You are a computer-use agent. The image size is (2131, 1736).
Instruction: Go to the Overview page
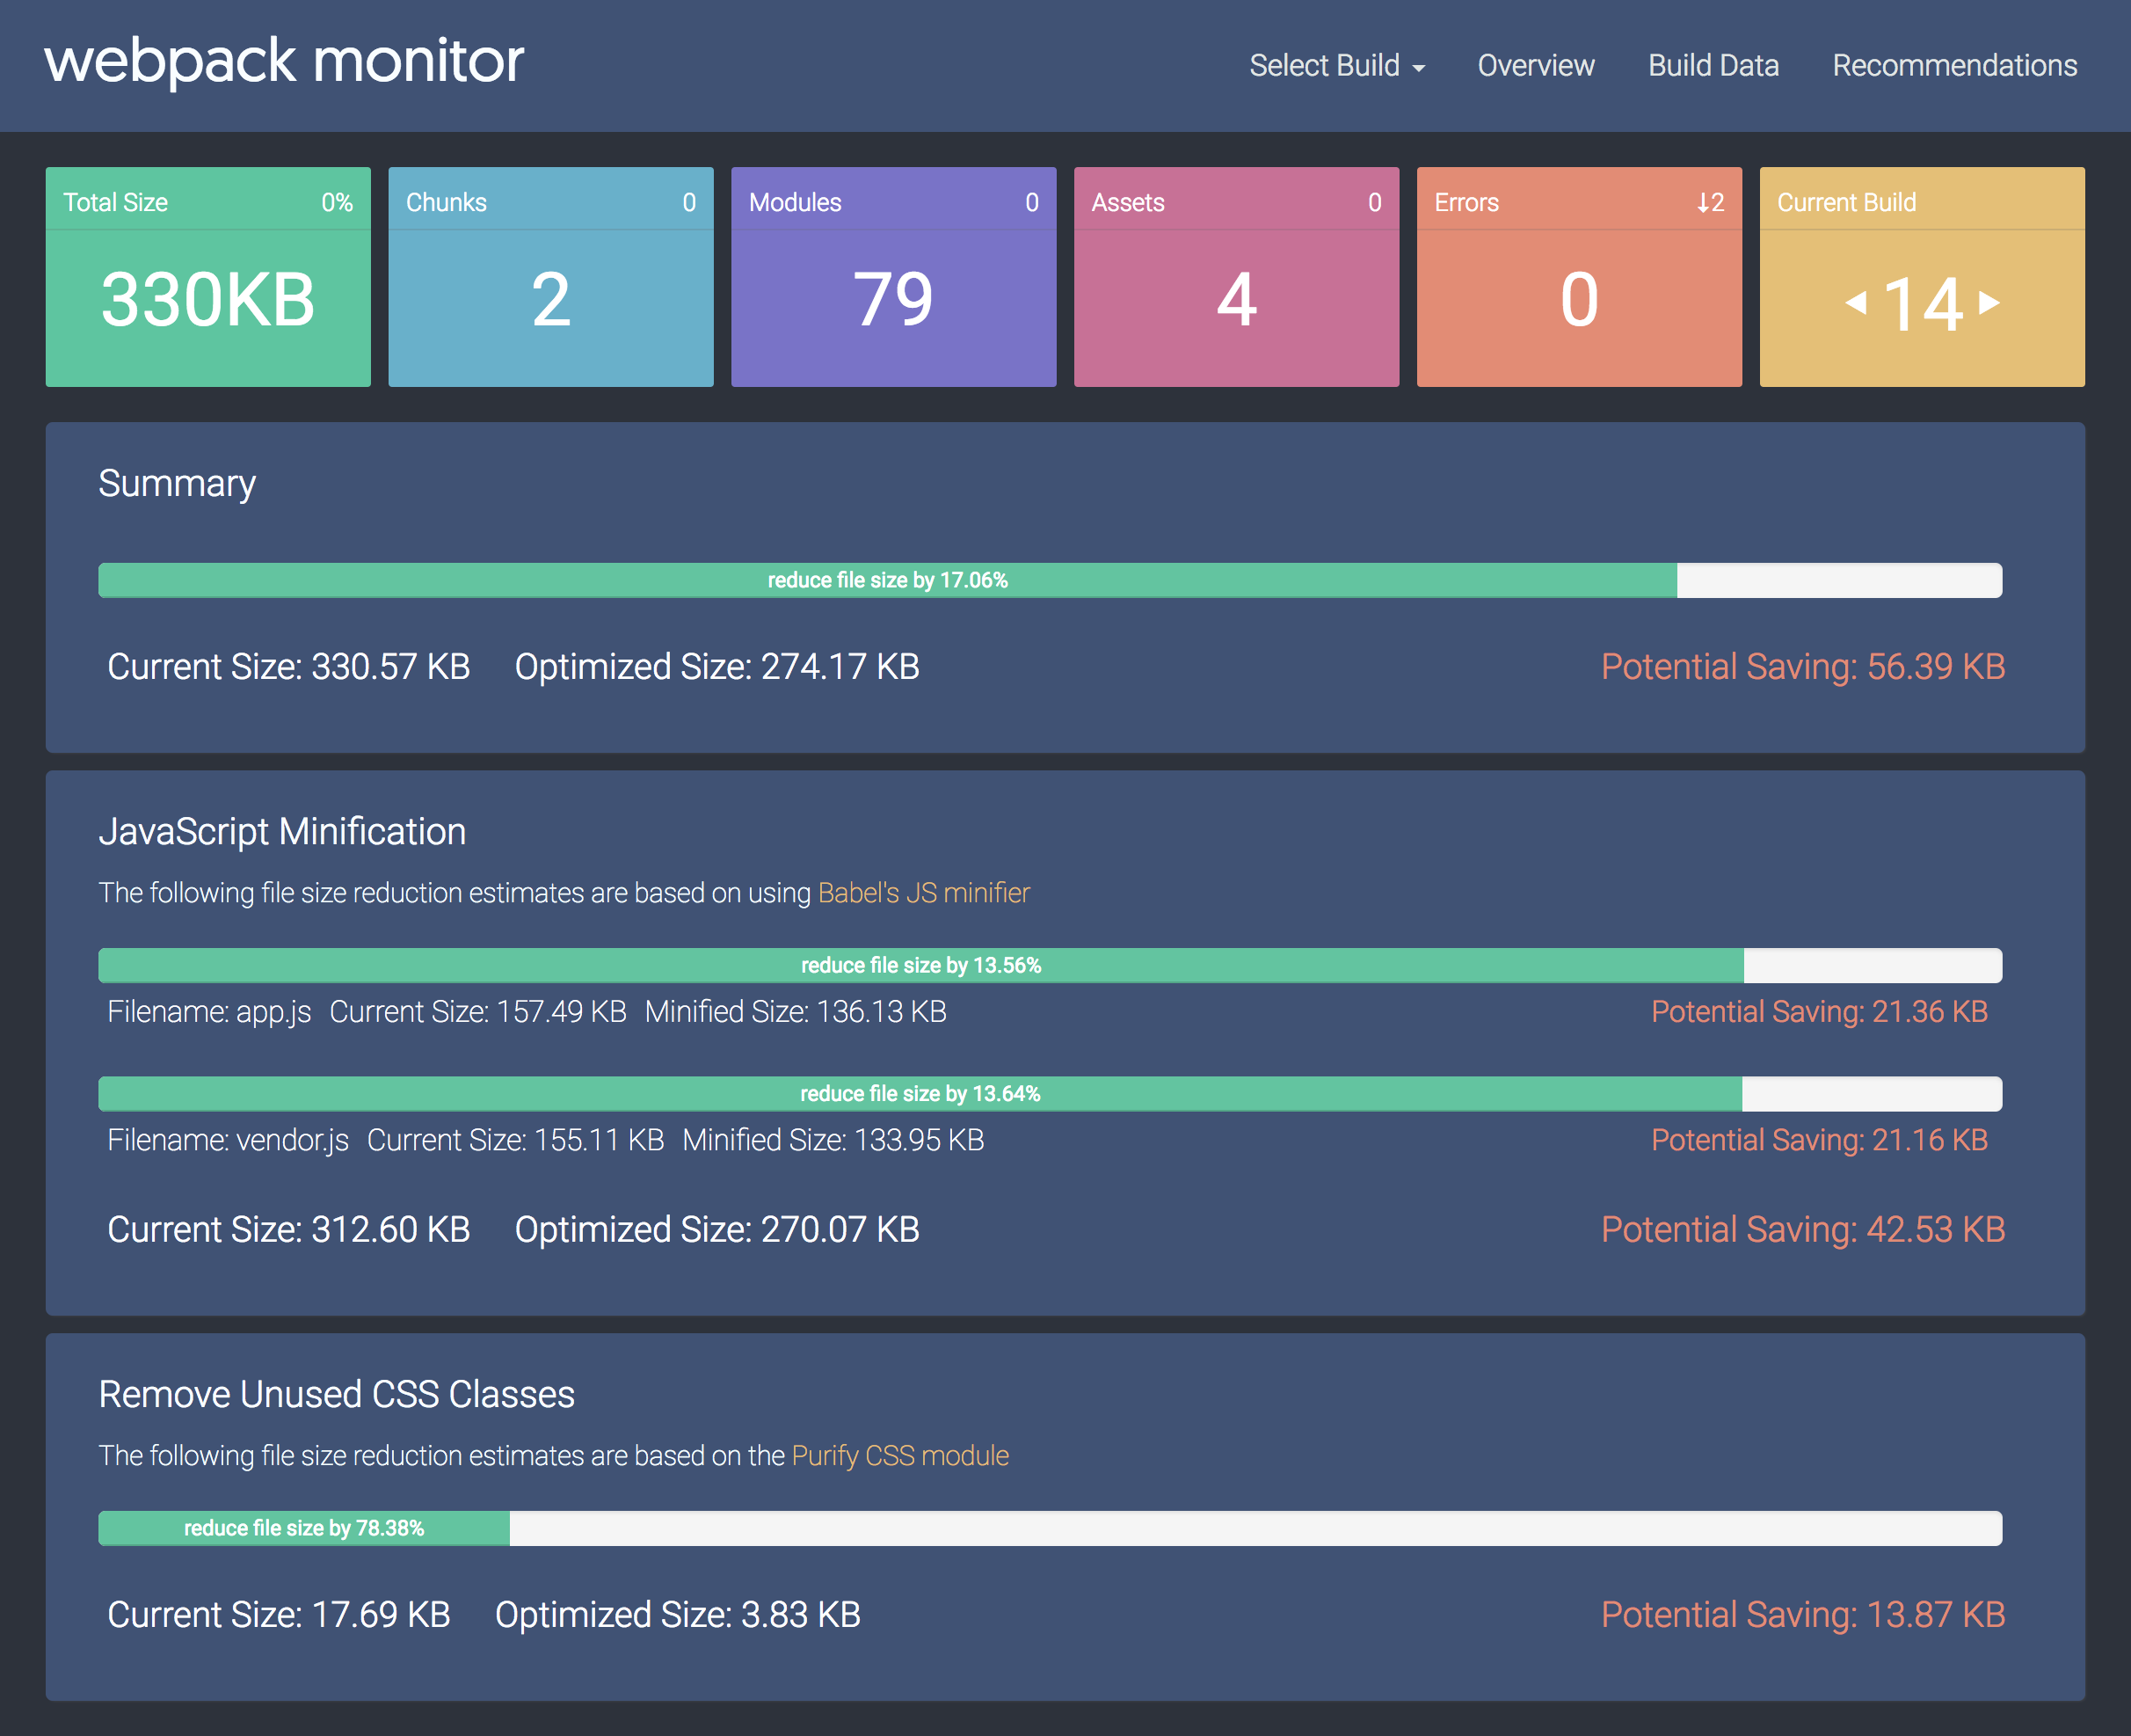1535,65
